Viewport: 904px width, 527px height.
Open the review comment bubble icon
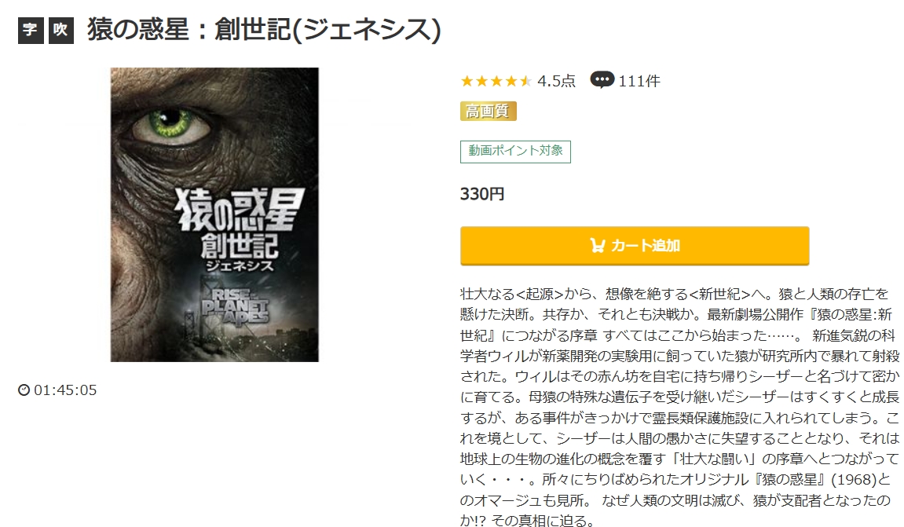tap(602, 80)
